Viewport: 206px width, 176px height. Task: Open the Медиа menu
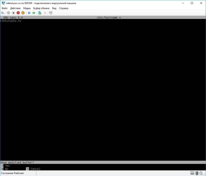[x=27, y=8]
